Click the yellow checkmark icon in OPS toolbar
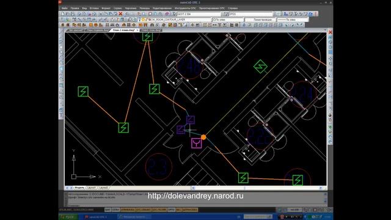The image size is (391, 220). [170, 25]
